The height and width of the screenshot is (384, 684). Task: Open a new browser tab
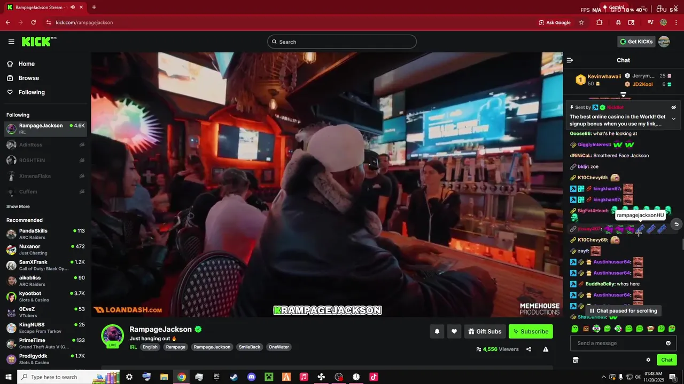coord(94,7)
